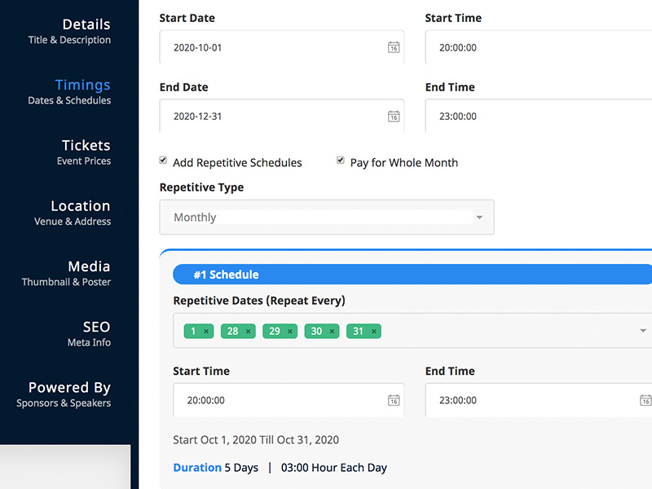Click the 'Event Prices' subtitle
The width and height of the screenshot is (652, 489).
[84, 161]
